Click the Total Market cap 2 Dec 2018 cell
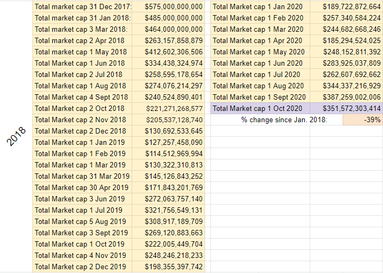383x273 pixels. coord(83,131)
